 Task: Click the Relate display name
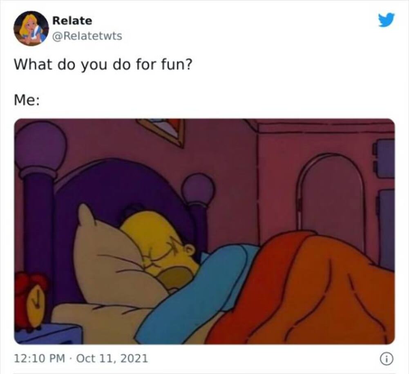point(72,20)
